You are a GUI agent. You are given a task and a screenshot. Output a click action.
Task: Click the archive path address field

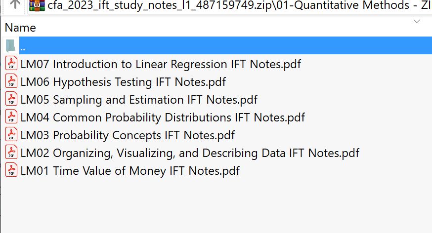pyautogui.click(x=237, y=6)
